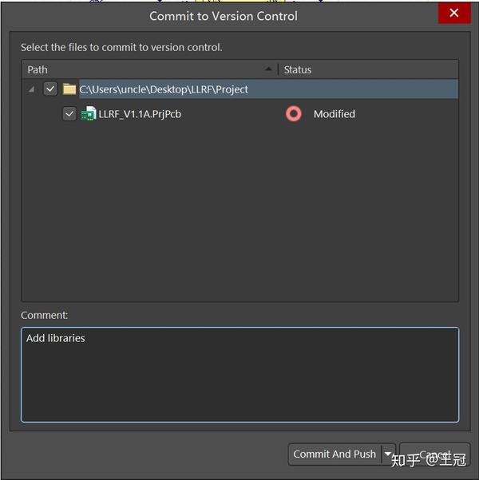479x480 pixels.
Task: Click the Commit to Version Control title bar
Action: (x=224, y=16)
